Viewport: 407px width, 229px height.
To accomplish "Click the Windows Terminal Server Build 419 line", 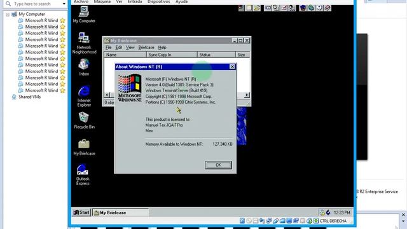I will tap(176, 90).
